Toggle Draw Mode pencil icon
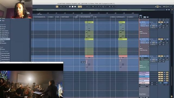This screenshot has height=98, width=174. click(156, 7)
